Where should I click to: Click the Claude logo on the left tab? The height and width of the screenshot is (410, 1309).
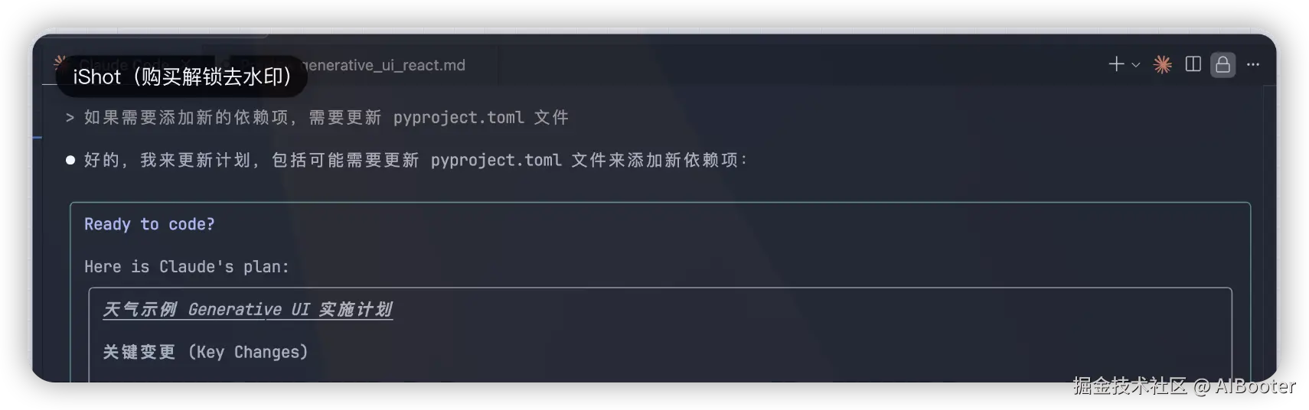pos(60,61)
